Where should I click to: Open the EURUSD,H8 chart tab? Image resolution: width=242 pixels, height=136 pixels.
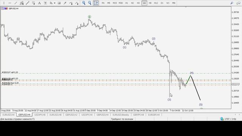(56, 115)
